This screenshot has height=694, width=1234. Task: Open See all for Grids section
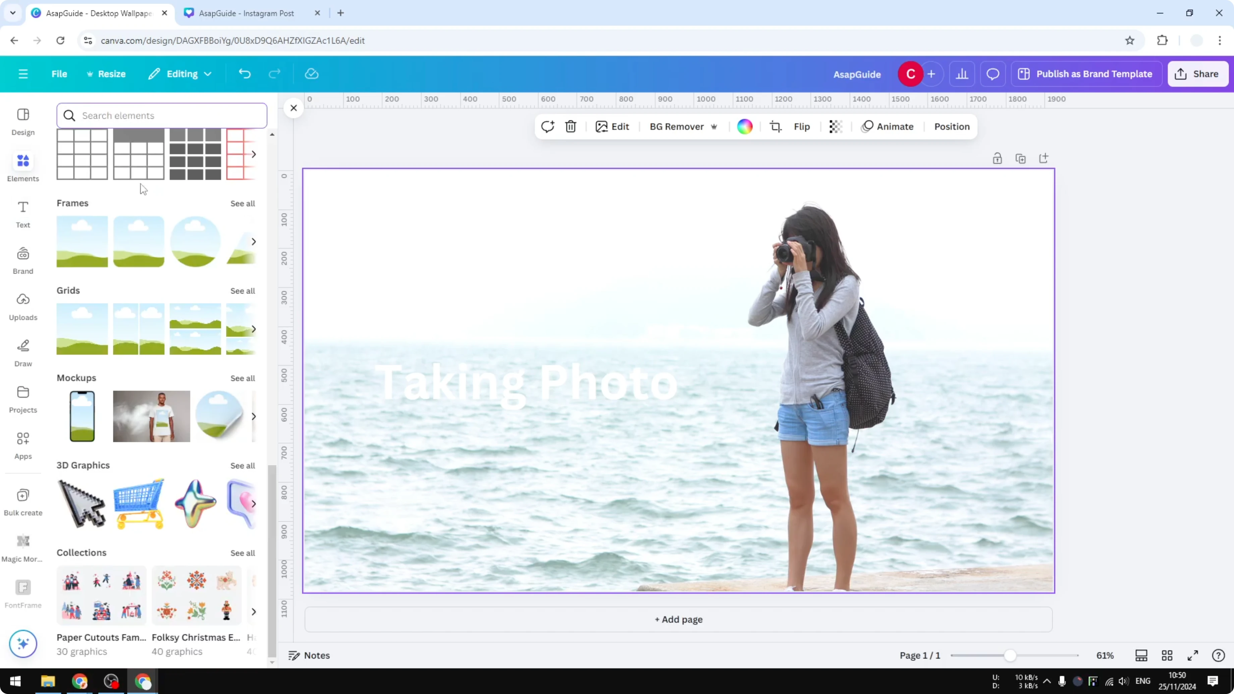242,291
